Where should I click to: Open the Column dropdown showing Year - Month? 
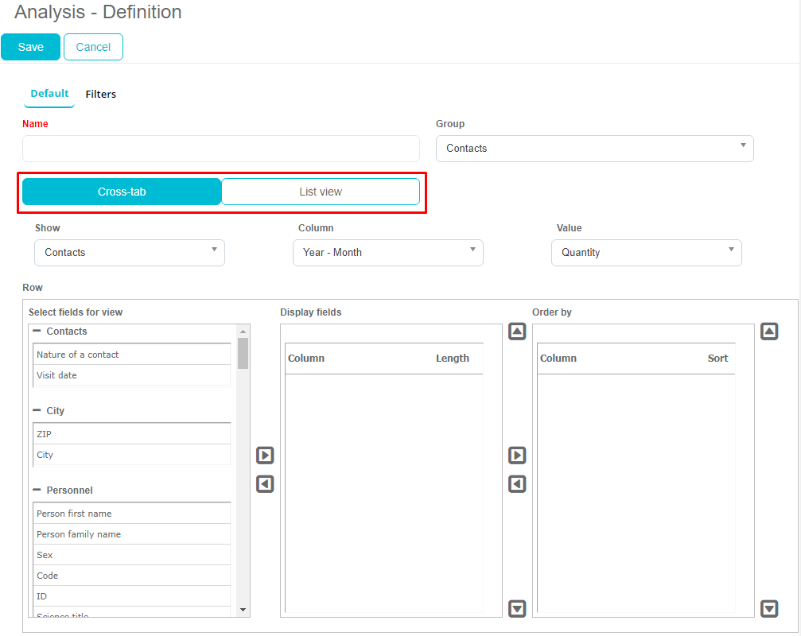[x=387, y=253]
